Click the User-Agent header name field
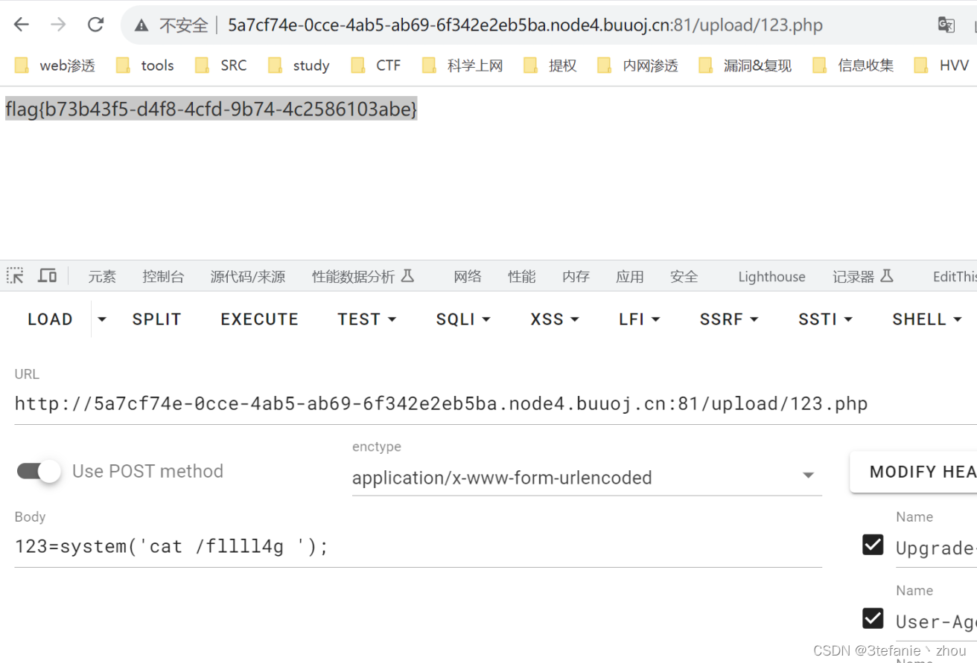The width and height of the screenshot is (977, 663). (x=936, y=621)
